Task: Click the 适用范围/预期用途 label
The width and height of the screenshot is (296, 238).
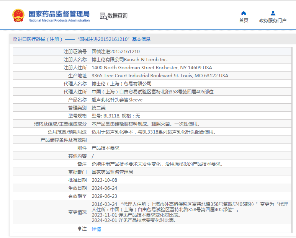Action: click(x=67, y=132)
